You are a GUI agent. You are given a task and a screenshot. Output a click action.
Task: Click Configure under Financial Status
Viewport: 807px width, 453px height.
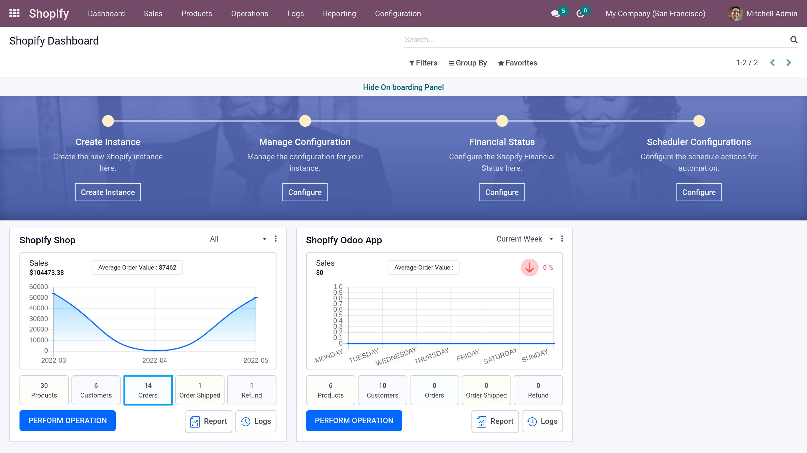[x=502, y=192]
